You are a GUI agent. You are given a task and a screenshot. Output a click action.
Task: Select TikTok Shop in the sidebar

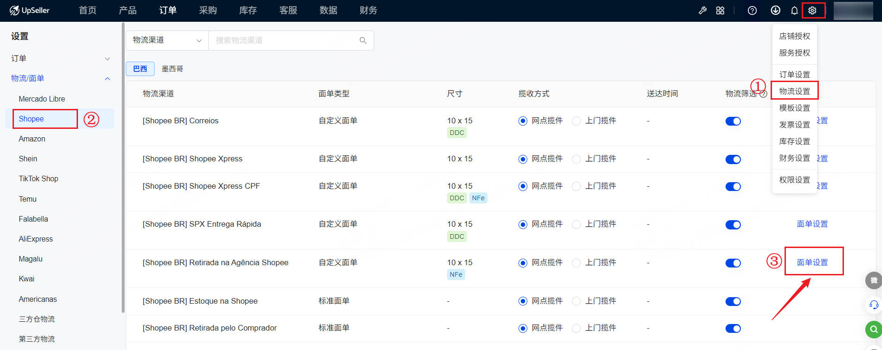[39, 178]
